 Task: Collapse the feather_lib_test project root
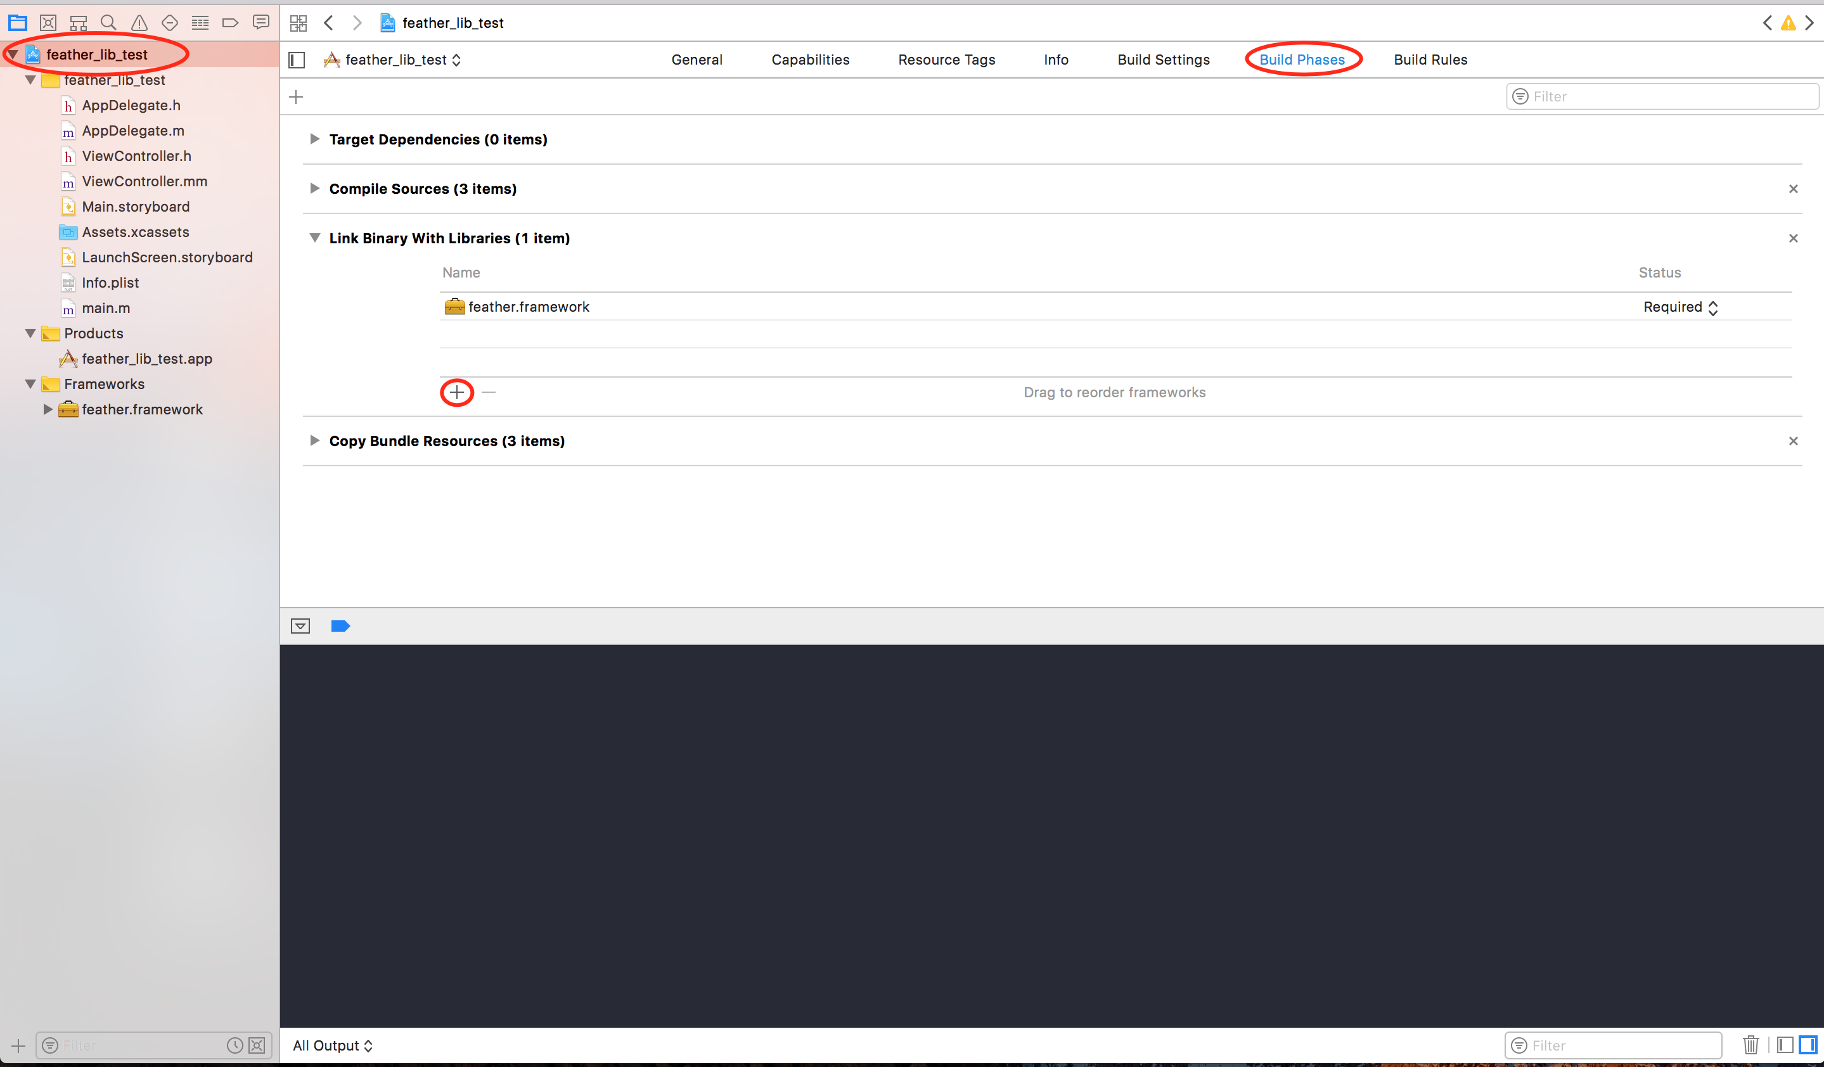tap(12, 54)
